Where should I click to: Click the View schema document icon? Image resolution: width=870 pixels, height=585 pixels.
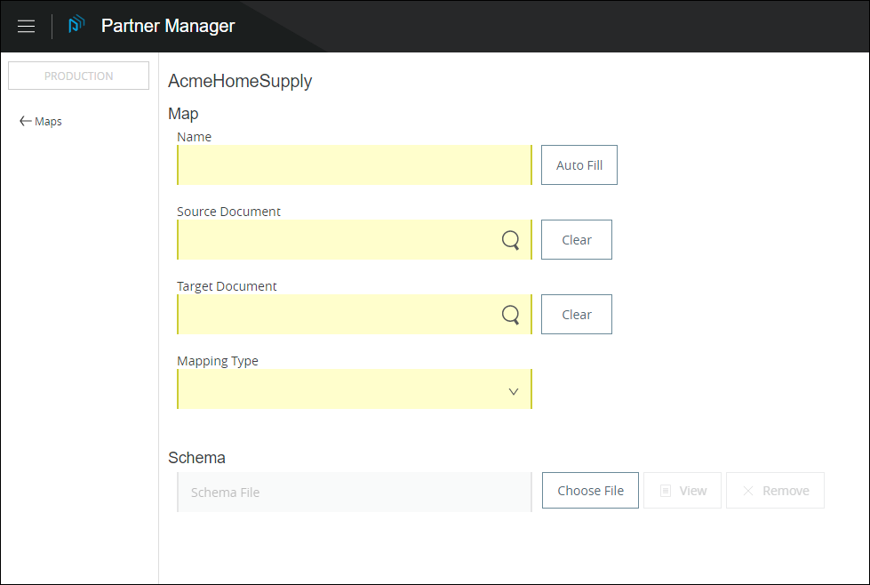[666, 491]
